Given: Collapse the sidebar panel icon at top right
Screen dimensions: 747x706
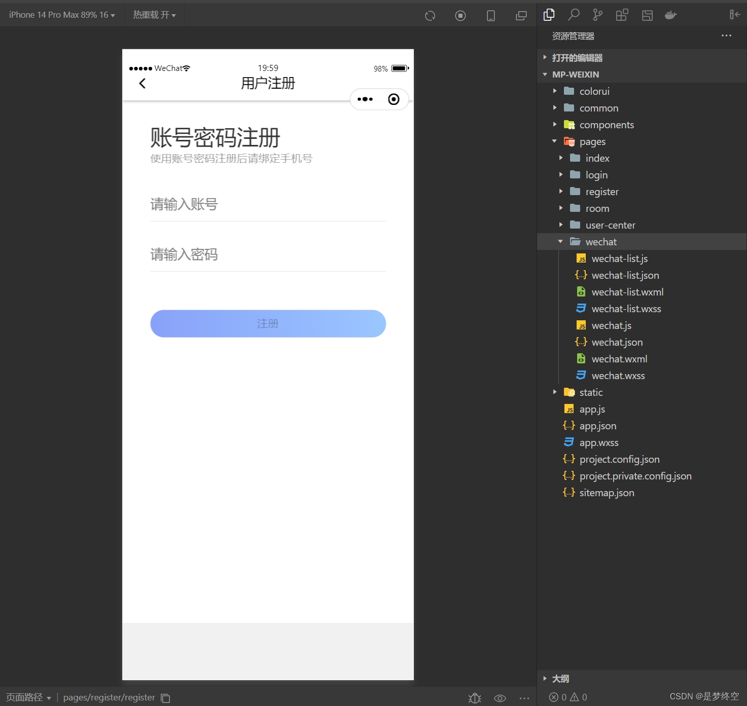Looking at the screenshot, I should (x=735, y=15).
